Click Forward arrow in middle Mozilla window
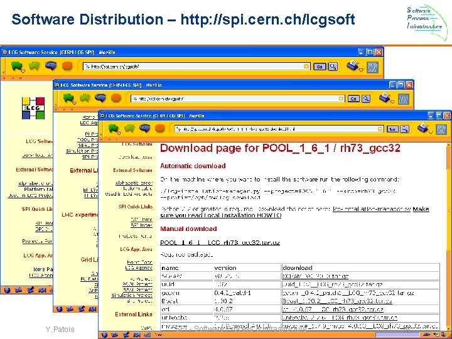452x339 pixels. click(x=85, y=99)
